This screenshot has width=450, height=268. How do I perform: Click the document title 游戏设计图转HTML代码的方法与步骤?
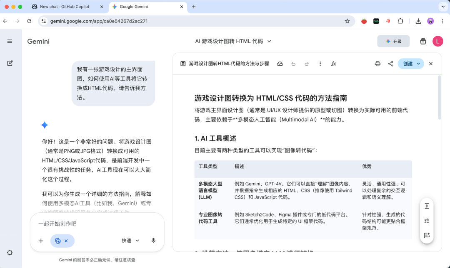coord(229,64)
